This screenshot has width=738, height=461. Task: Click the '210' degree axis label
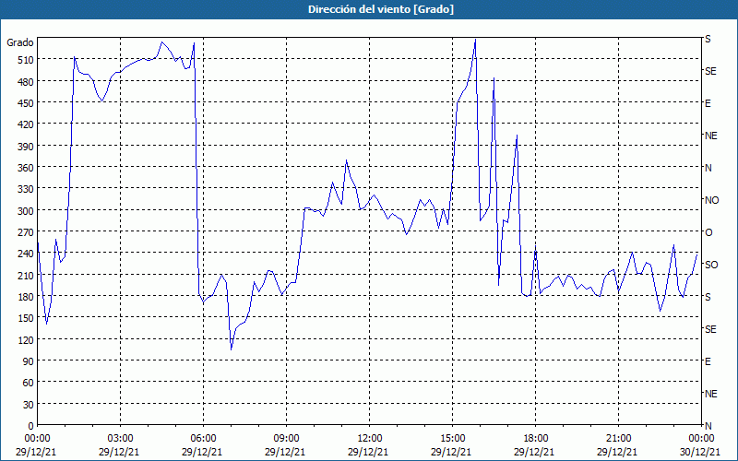click(x=26, y=275)
